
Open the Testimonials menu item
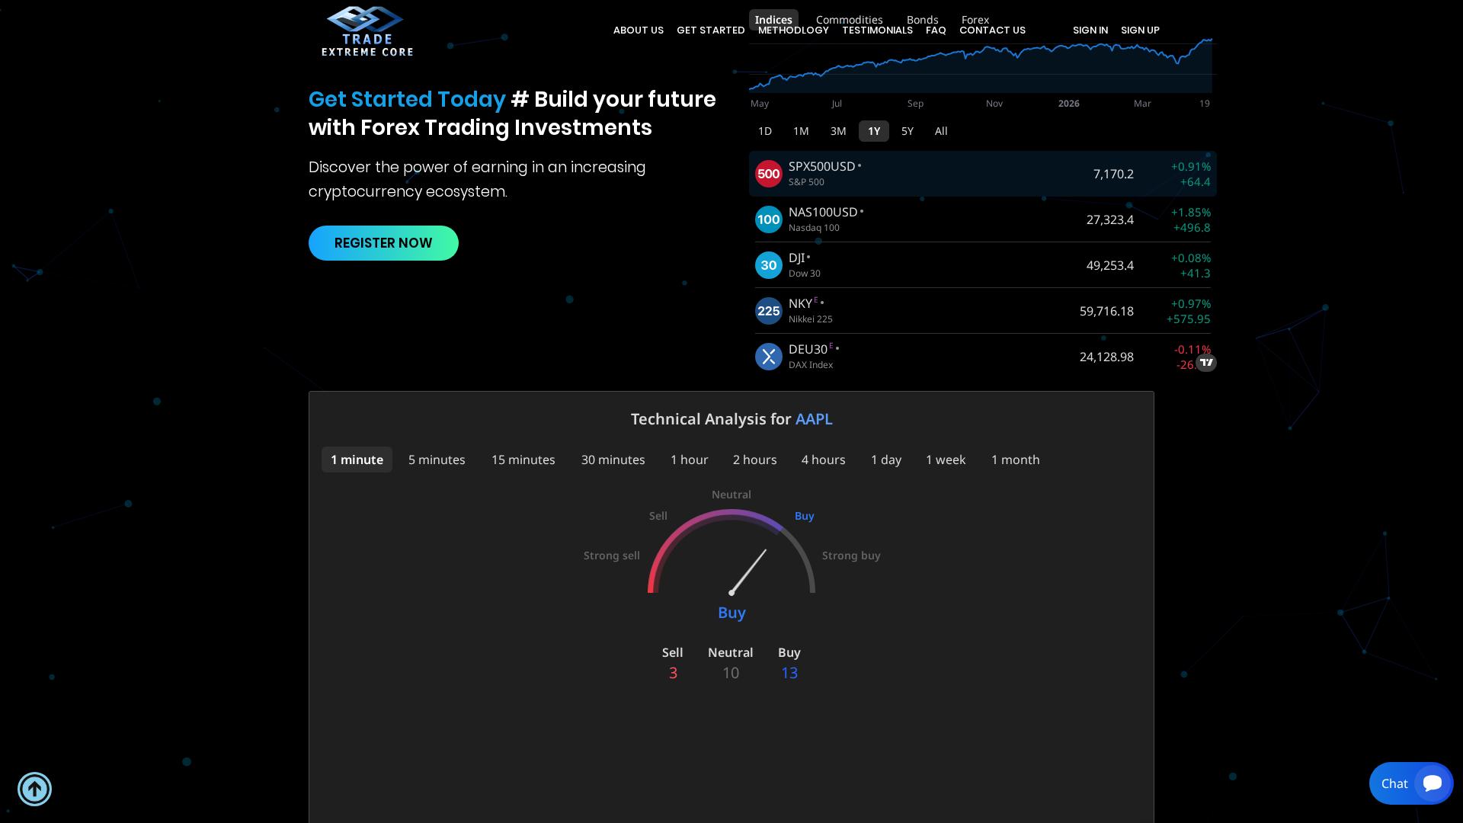click(x=877, y=30)
